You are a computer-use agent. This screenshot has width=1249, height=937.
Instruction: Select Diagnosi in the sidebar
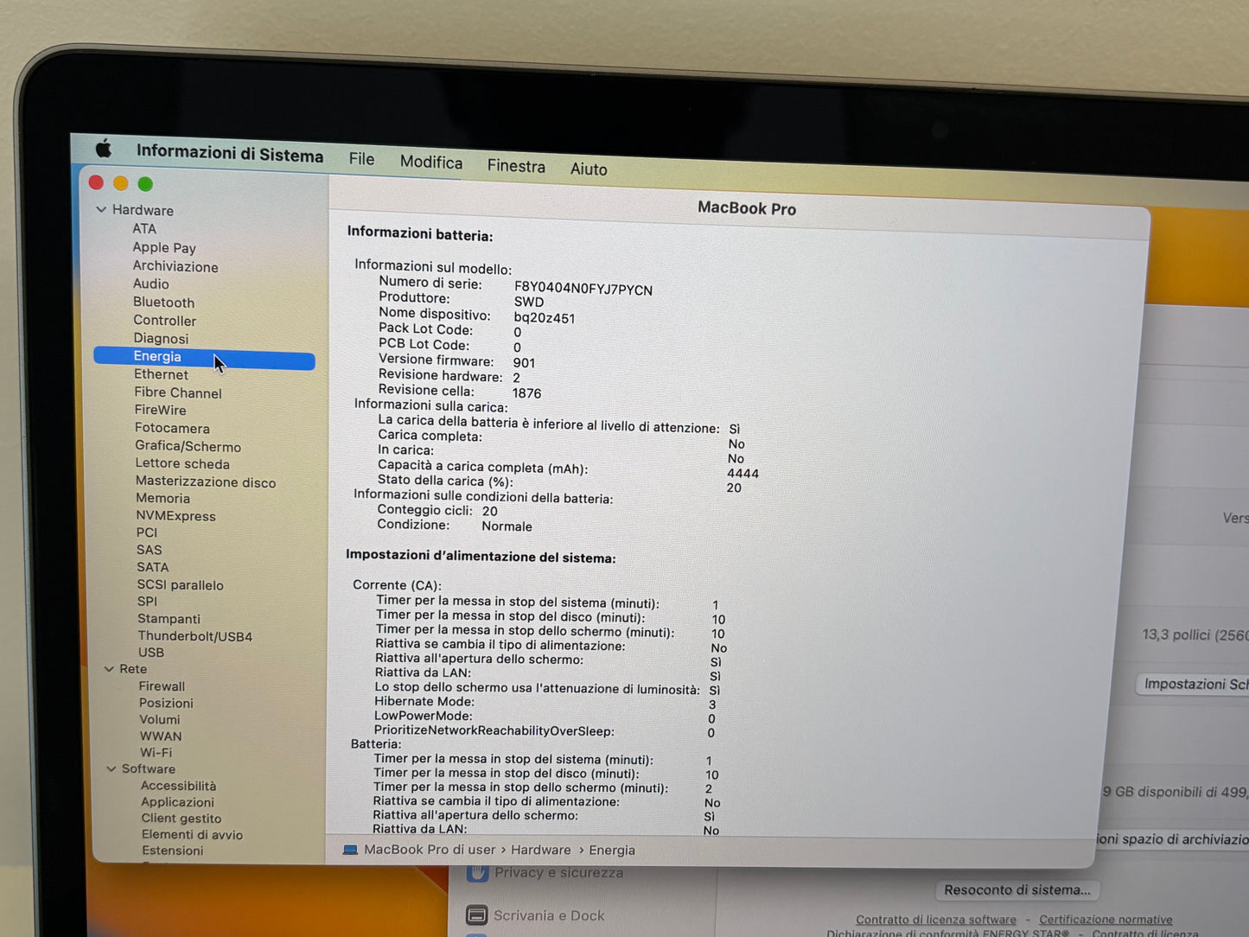(161, 339)
